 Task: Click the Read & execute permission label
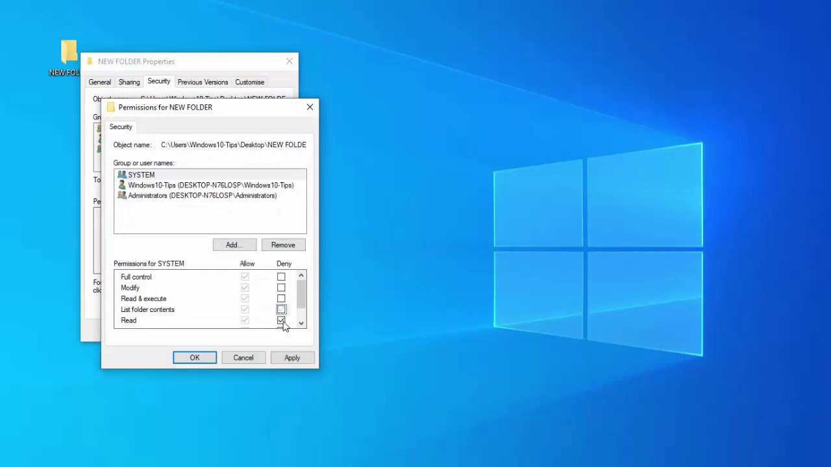coord(143,299)
